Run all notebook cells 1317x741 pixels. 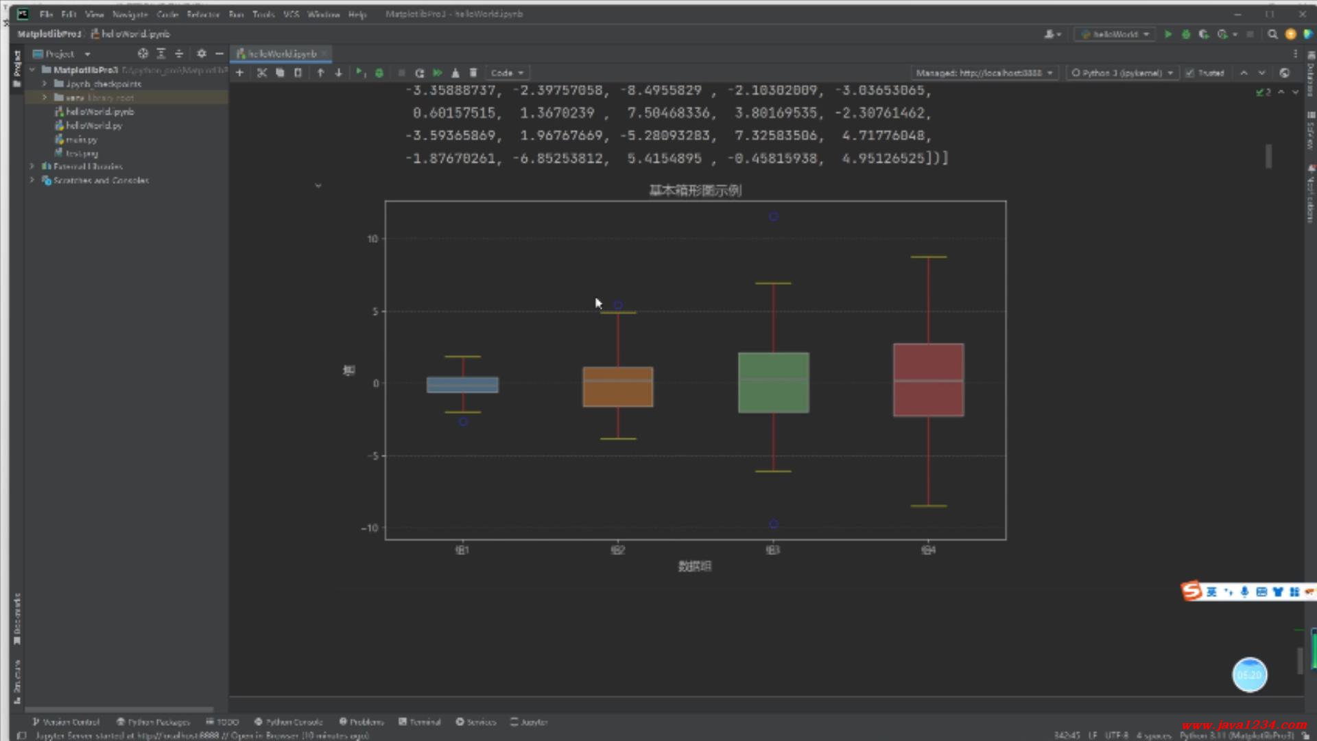pos(437,73)
